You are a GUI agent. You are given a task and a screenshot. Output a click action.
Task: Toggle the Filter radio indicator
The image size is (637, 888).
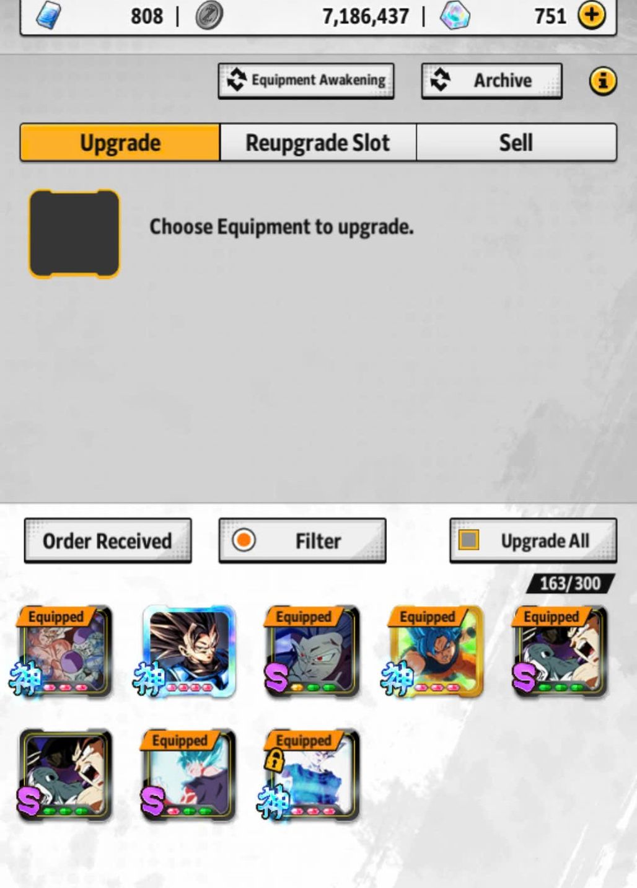(244, 540)
